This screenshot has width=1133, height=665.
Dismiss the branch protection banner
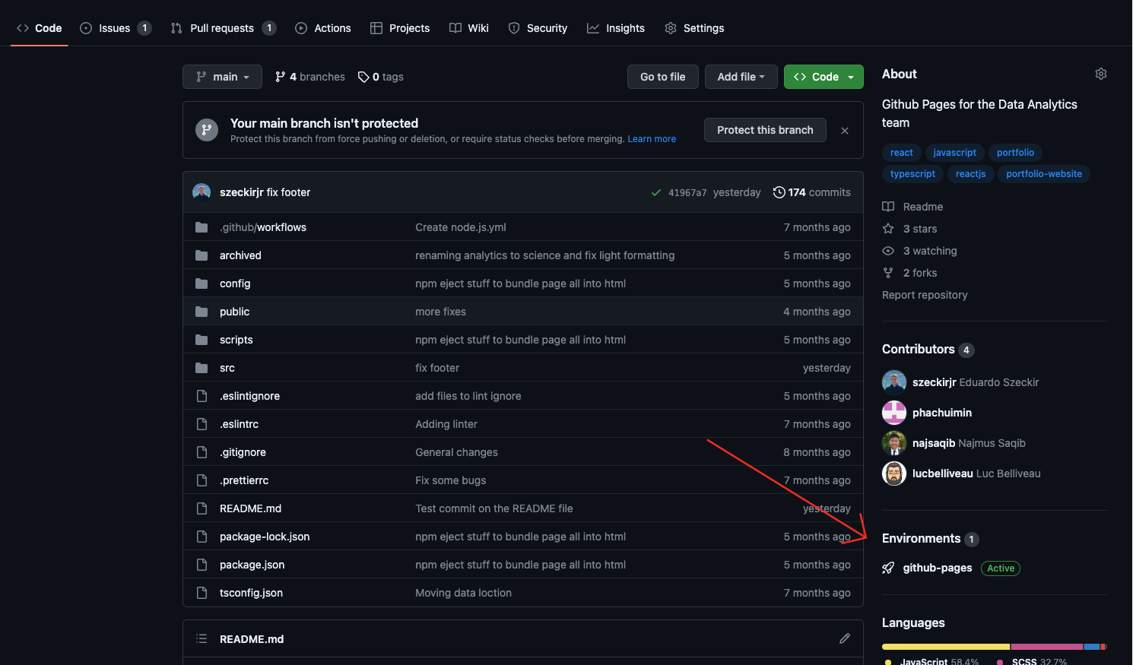845,131
